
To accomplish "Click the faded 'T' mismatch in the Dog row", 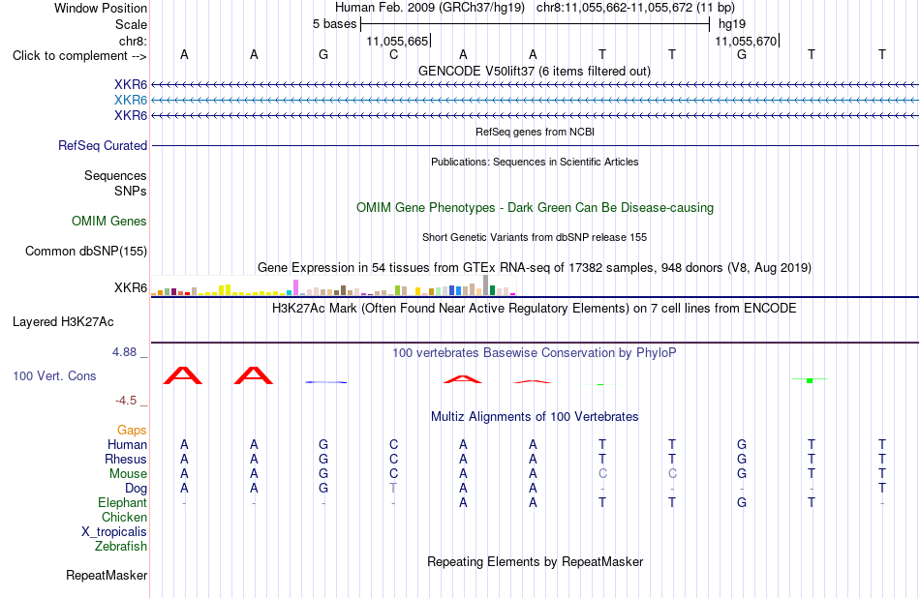I will pyautogui.click(x=393, y=488).
